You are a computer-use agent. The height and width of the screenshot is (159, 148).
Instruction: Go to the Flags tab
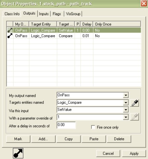pyautogui.click(x=57, y=14)
